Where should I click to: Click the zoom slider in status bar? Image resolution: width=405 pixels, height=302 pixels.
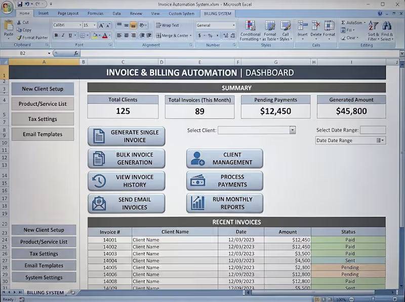tap(373, 299)
